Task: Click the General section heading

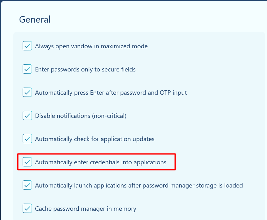Action: click(35, 19)
